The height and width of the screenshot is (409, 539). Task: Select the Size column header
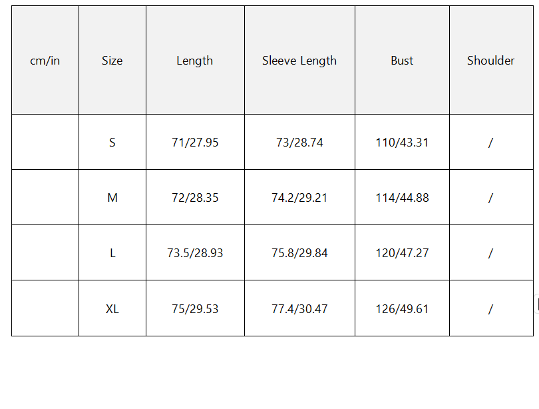tap(112, 61)
